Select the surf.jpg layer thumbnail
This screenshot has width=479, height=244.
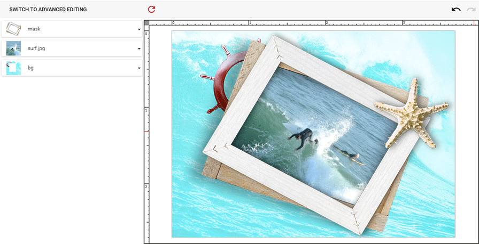(14, 48)
